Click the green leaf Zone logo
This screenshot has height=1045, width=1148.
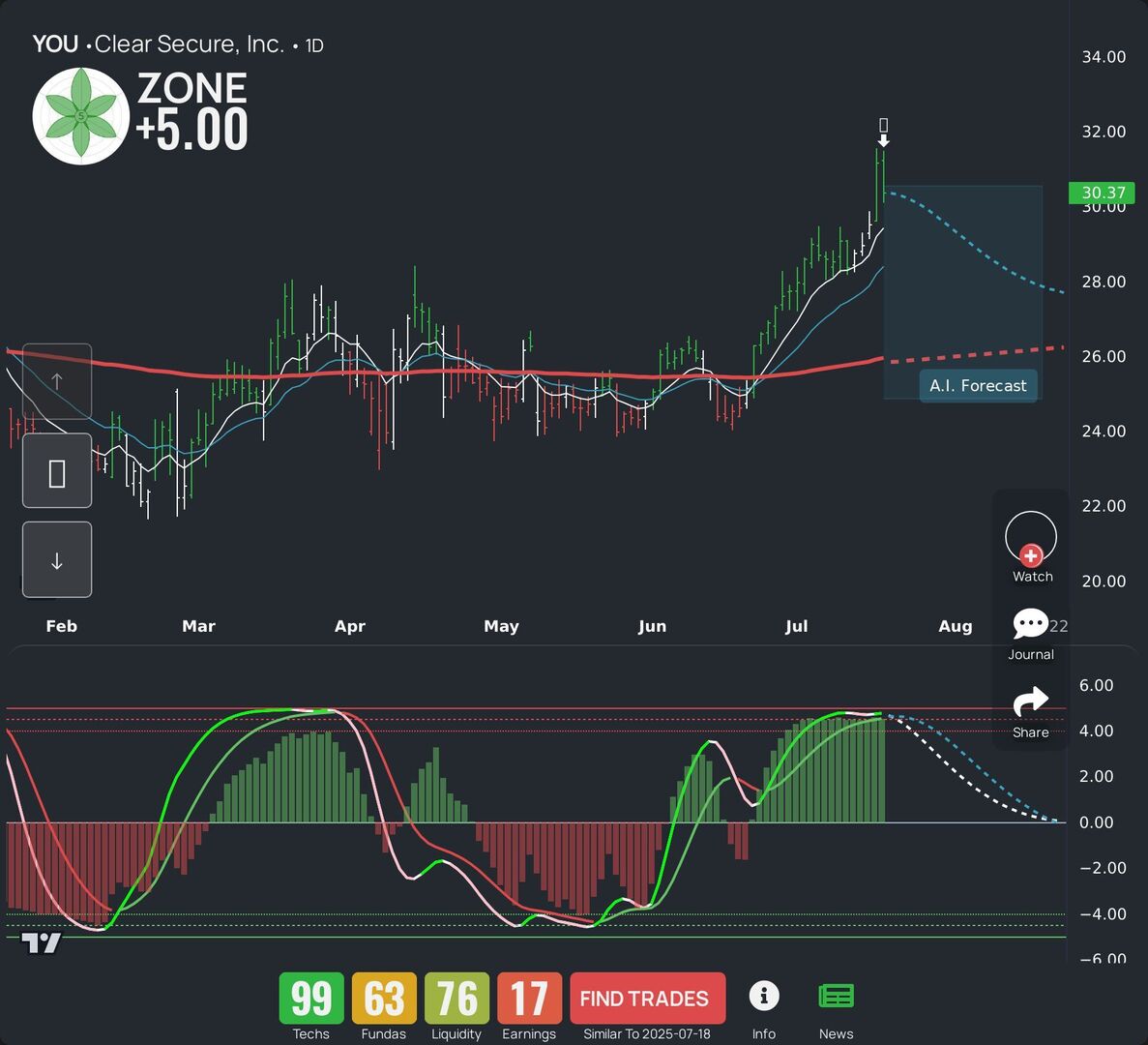81,116
